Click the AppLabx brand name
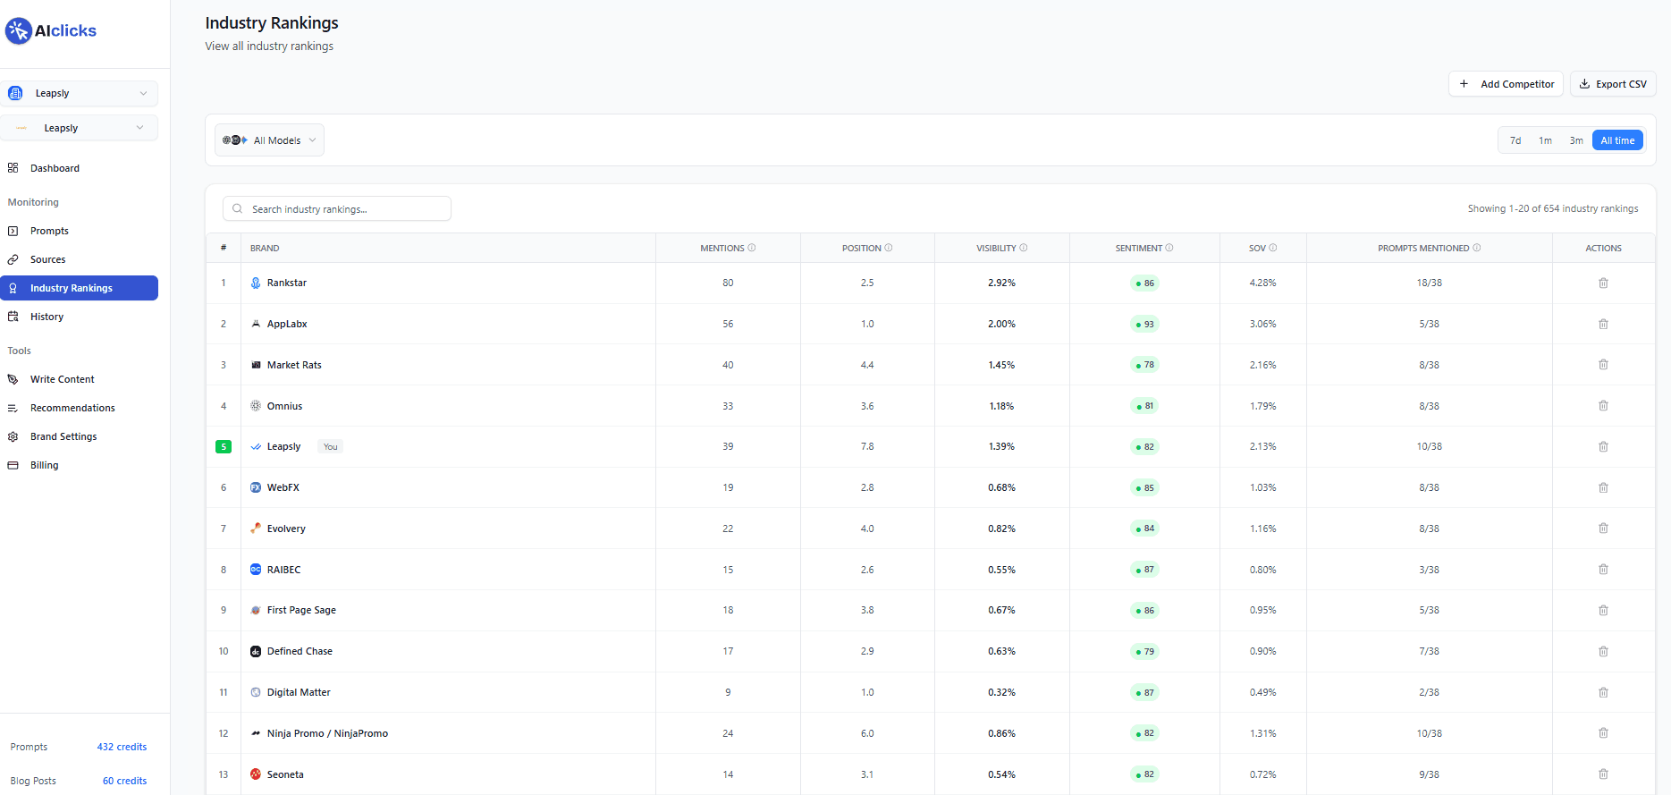The image size is (1671, 795). [x=287, y=324]
